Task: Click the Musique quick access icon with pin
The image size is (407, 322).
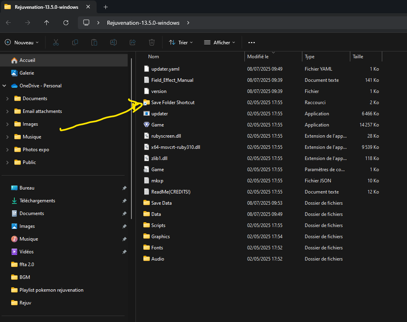Action: tap(14, 239)
